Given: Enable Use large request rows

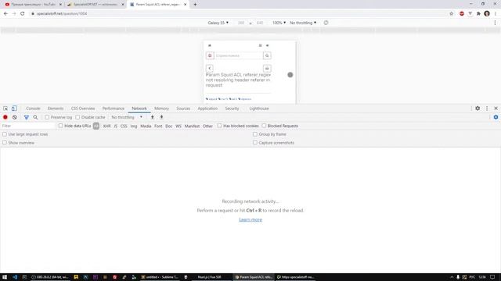Looking at the screenshot, I should [x=5, y=134].
